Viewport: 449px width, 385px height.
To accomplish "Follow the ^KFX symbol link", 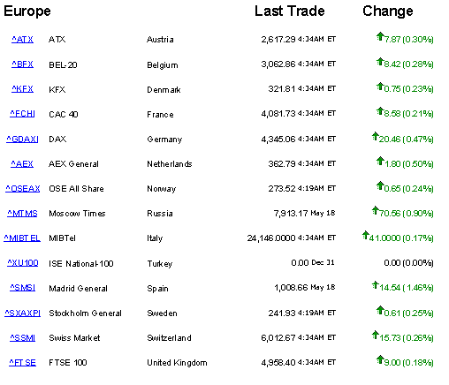I will (22, 89).
